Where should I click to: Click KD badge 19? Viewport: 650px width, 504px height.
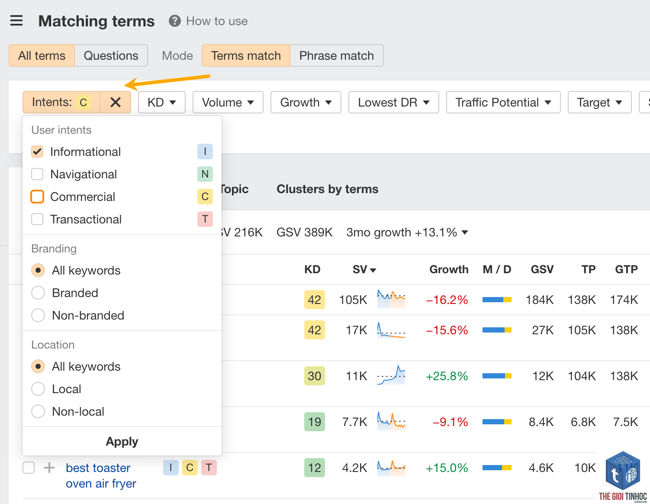click(315, 422)
